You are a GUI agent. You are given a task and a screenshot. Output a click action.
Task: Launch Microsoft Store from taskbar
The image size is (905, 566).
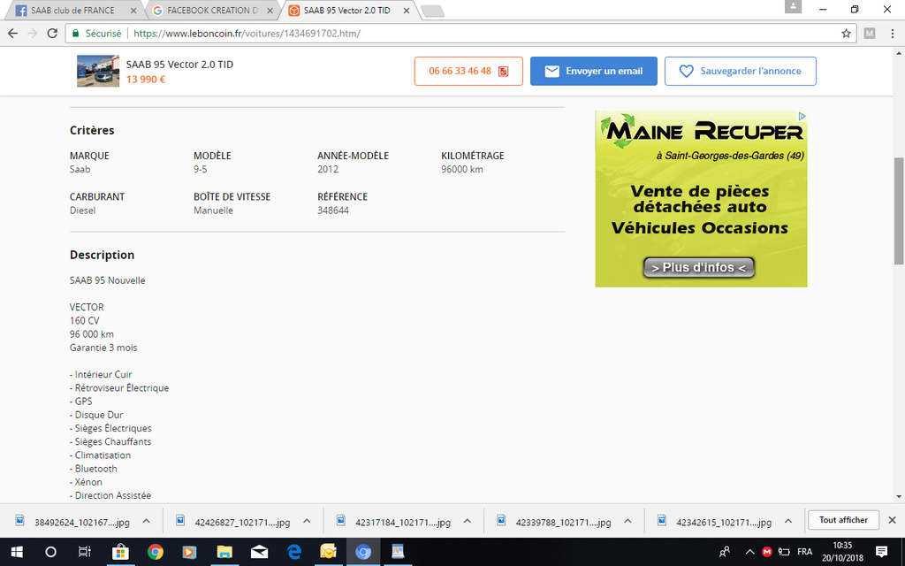pyautogui.click(x=120, y=552)
